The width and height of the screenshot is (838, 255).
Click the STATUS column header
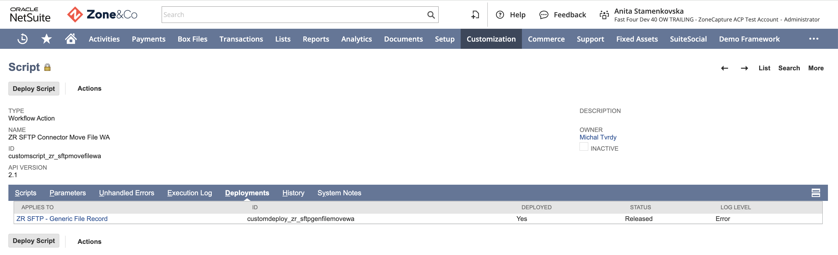(x=640, y=207)
